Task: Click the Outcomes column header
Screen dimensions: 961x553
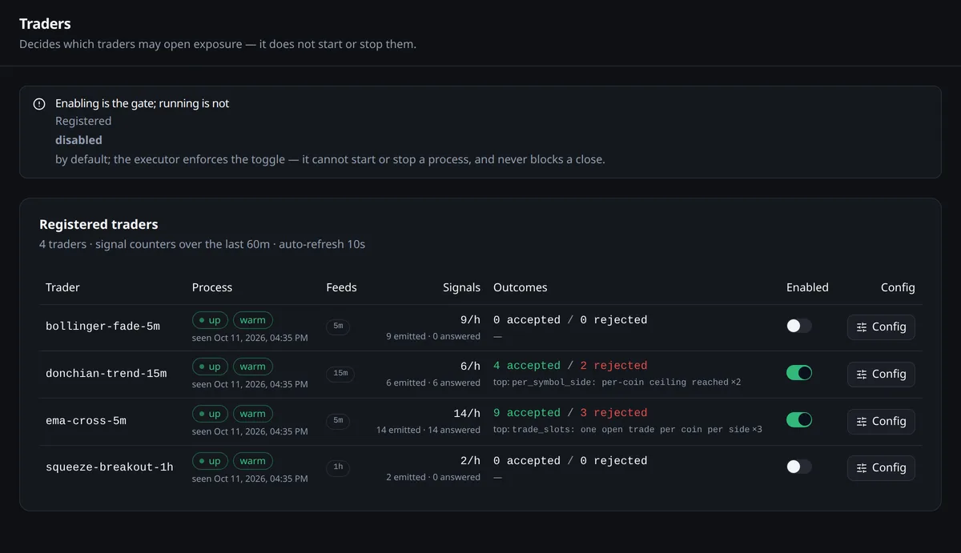Action: pos(521,287)
